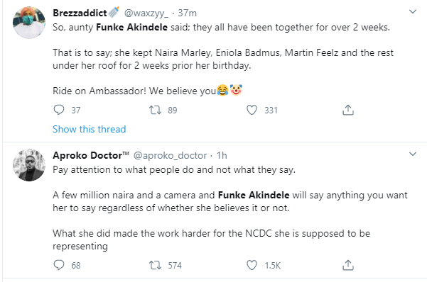This screenshot has height=282, width=427.
Task: Like the Brezzaddict tweet with 331 likes
Action: pos(252,110)
